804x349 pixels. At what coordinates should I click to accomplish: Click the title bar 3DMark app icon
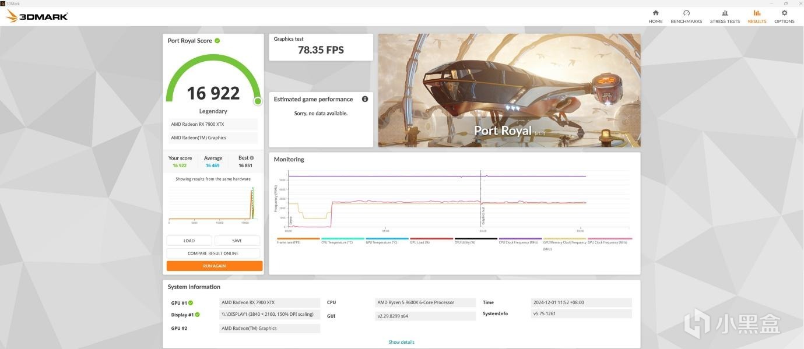(3, 3)
